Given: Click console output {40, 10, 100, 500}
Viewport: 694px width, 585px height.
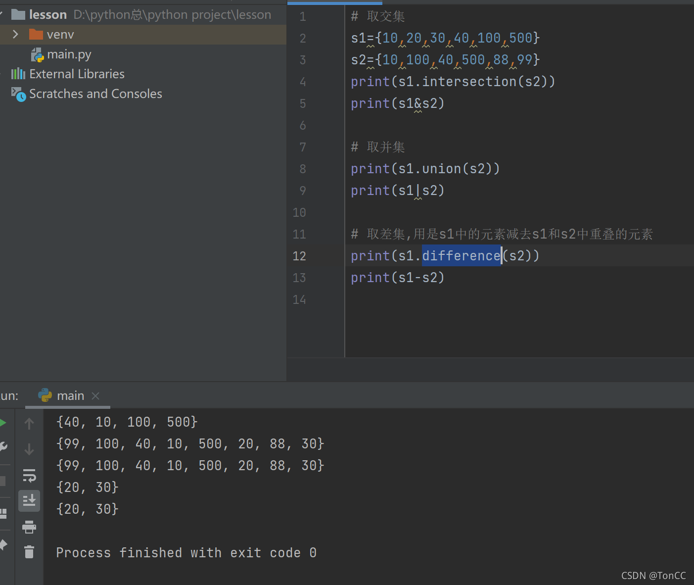Looking at the screenshot, I should pos(127,422).
